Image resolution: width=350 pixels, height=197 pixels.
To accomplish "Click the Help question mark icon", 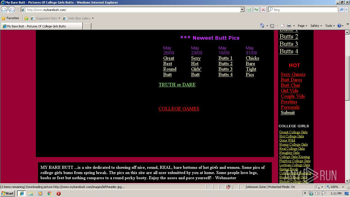I will (x=339, y=26).
